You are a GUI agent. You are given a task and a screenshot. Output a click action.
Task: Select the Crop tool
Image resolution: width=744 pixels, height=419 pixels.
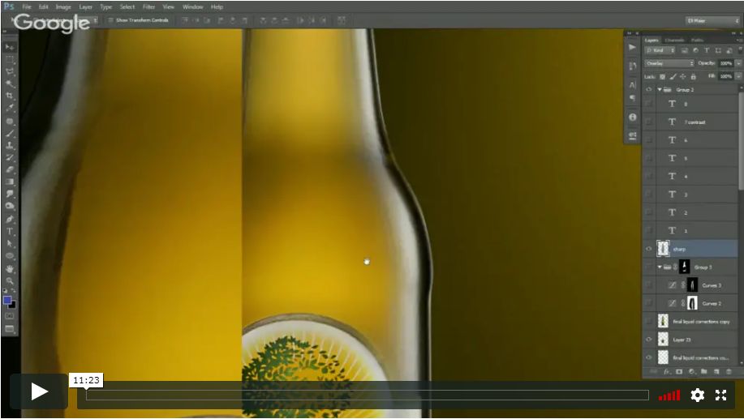pyautogui.click(x=10, y=96)
